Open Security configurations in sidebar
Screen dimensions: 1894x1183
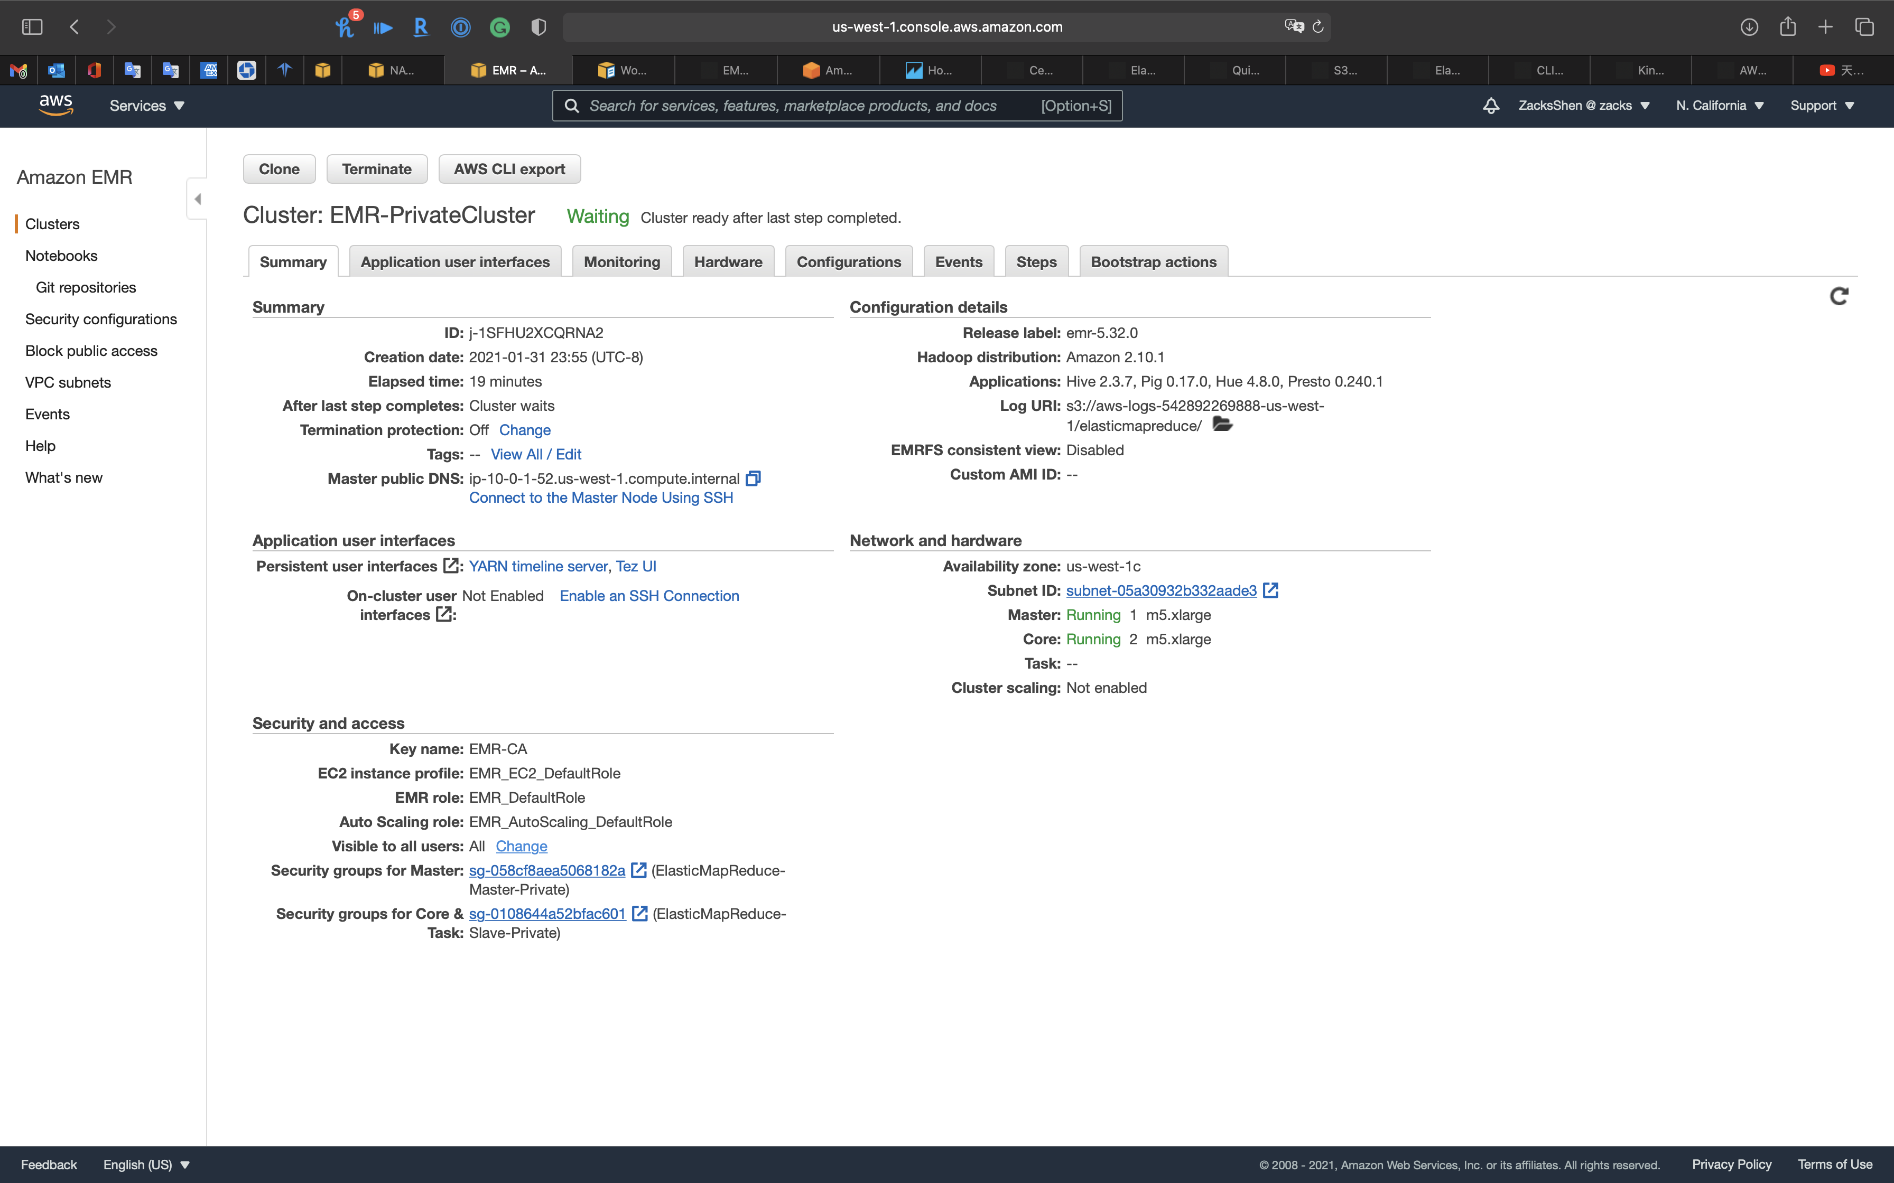coord(101,319)
